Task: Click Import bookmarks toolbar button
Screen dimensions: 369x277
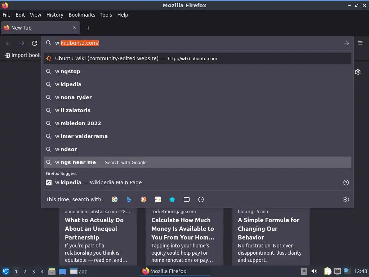Action: [x=23, y=55]
